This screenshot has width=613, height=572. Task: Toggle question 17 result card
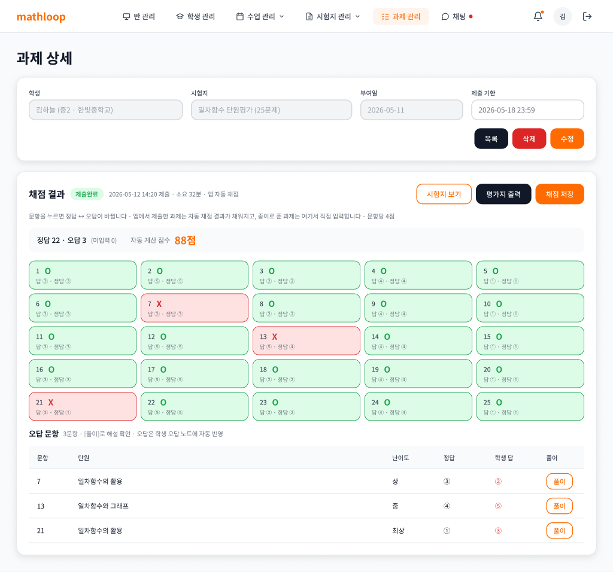(195, 373)
